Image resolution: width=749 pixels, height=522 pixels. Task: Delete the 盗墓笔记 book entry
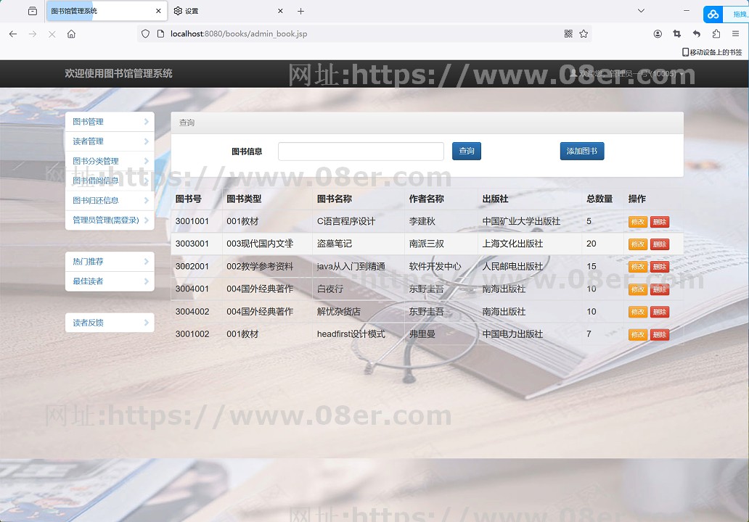click(x=660, y=244)
